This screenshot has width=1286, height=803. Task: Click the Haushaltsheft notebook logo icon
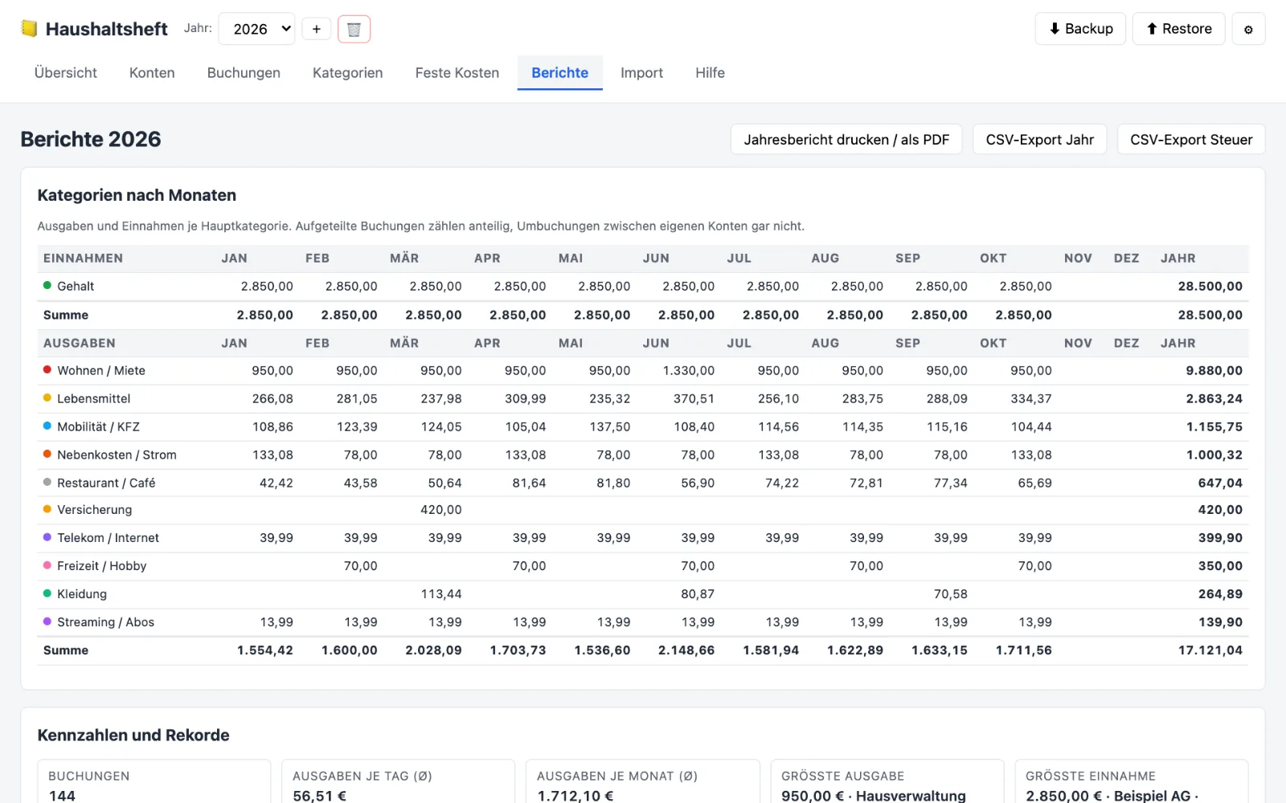(x=30, y=29)
